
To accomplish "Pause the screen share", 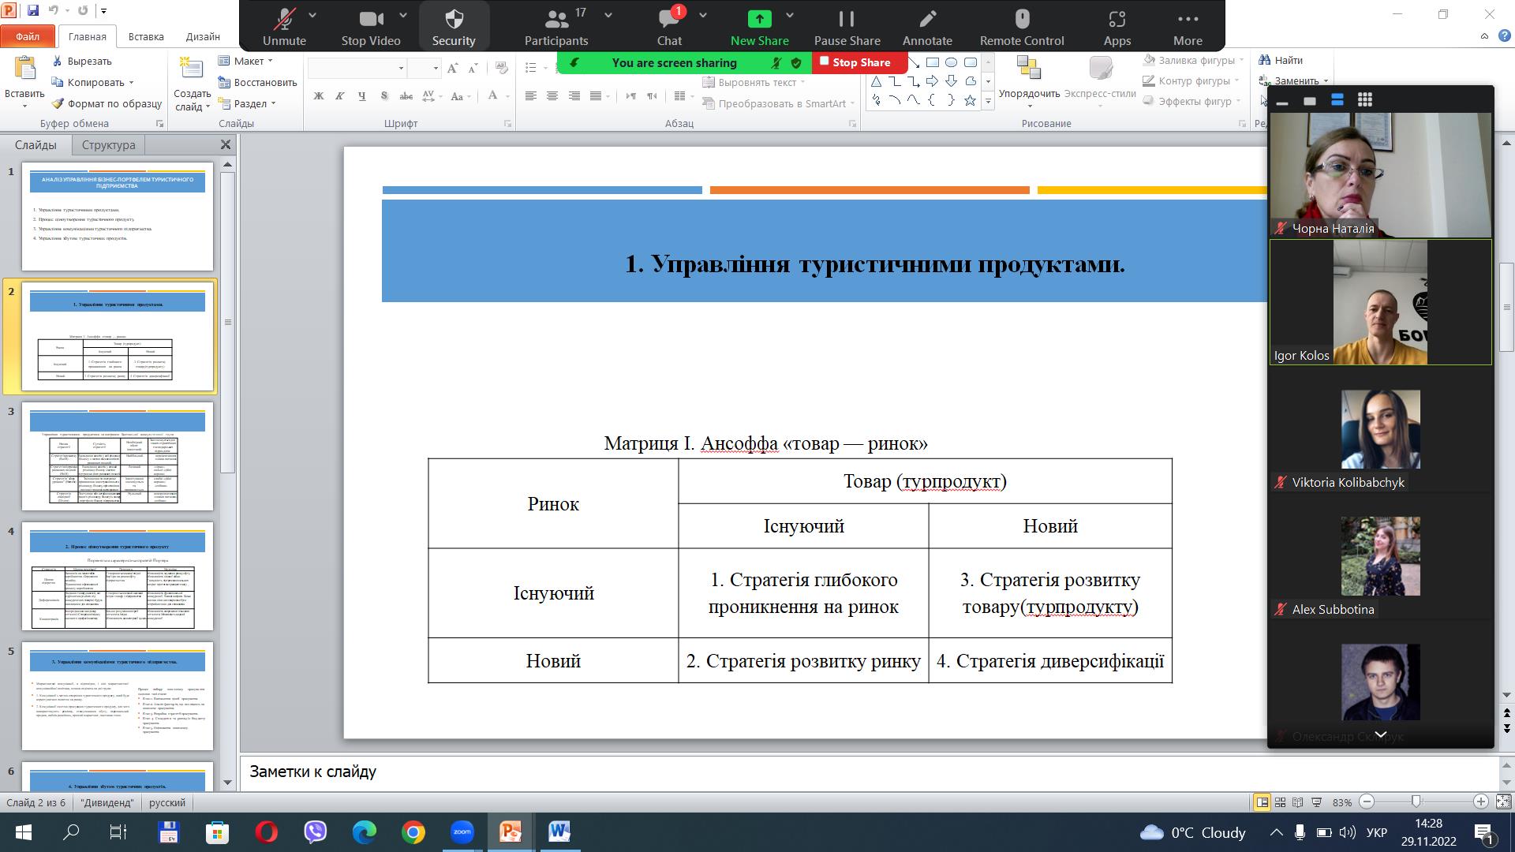I will click(847, 26).
